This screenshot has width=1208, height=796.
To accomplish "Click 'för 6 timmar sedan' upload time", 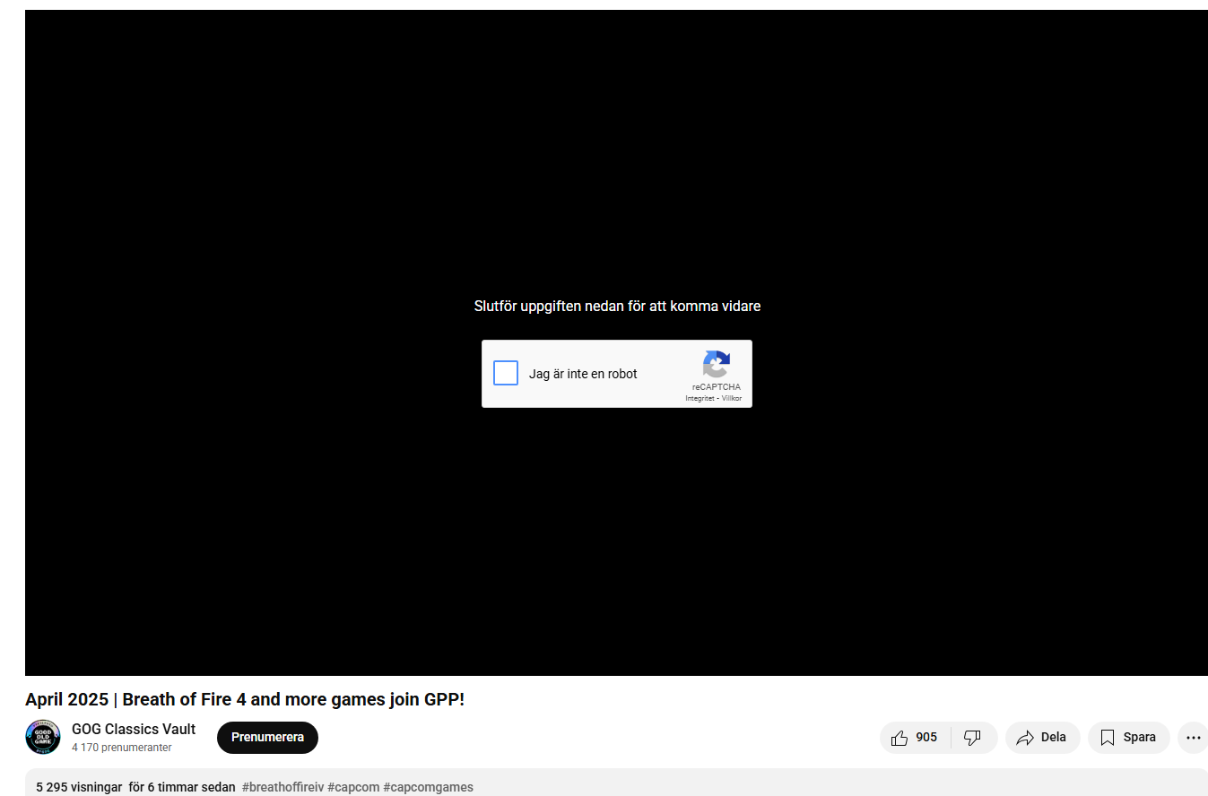I will click(x=182, y=787).
